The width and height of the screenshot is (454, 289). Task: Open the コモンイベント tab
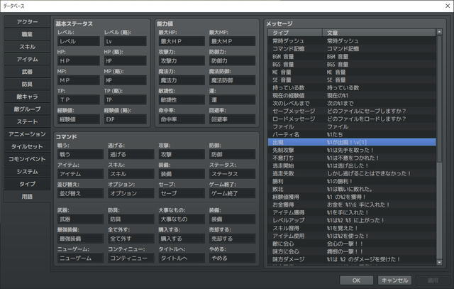27,159
